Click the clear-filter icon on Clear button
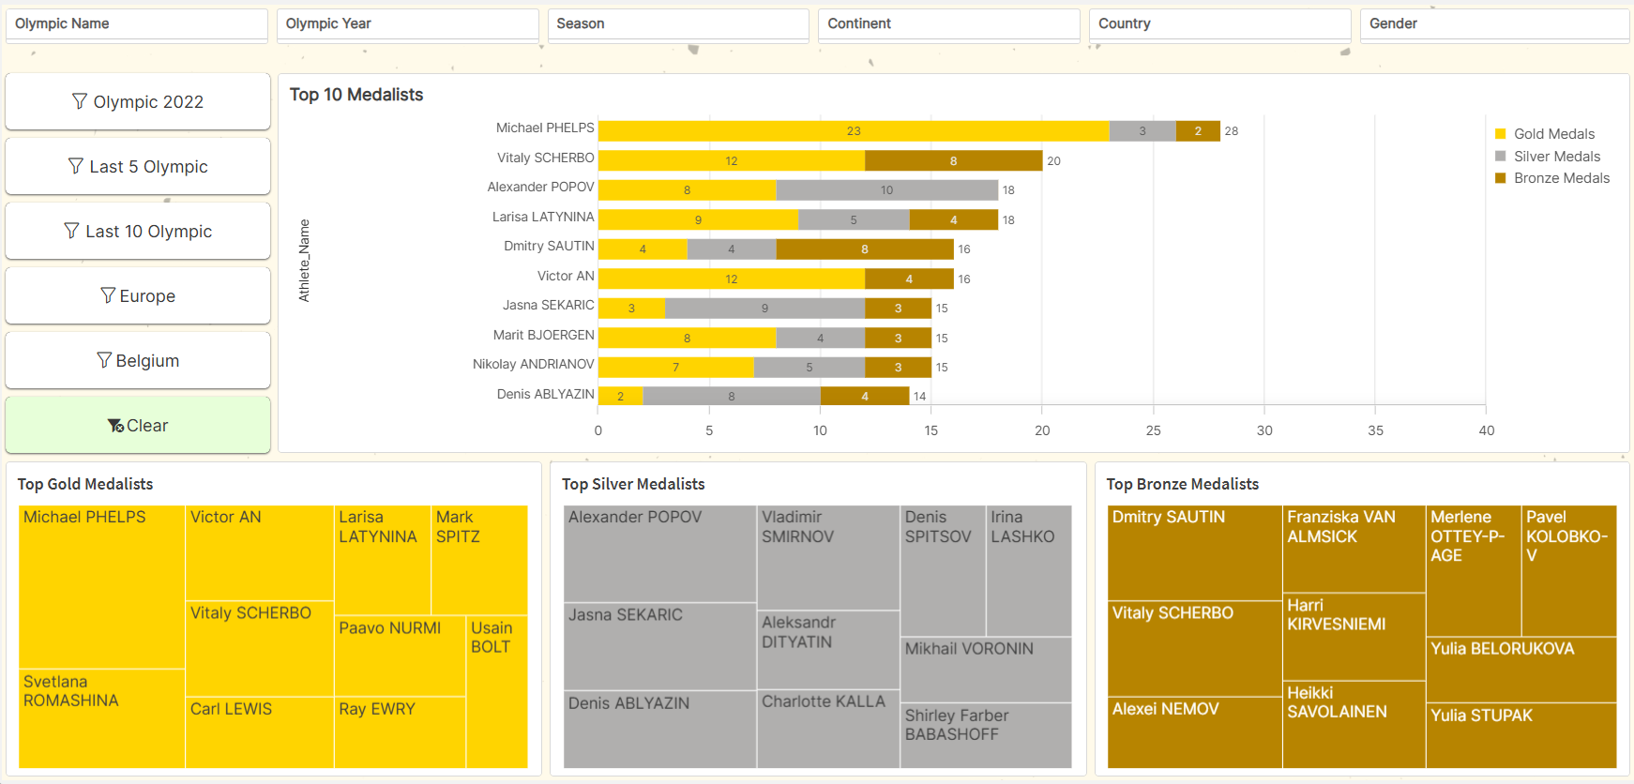The height and width of the screenshot is (784, 1634). tap(115, 426)
